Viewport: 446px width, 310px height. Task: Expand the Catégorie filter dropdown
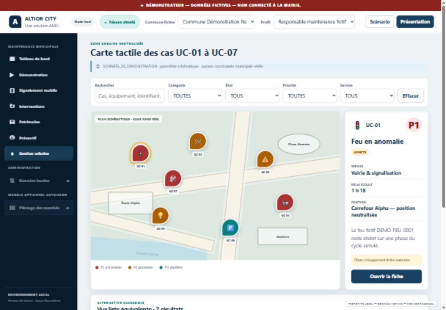(x=195, y=96)
